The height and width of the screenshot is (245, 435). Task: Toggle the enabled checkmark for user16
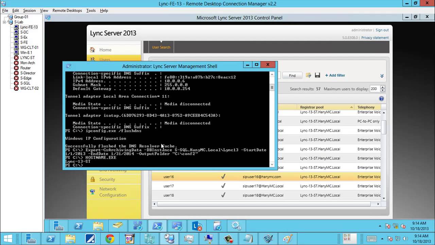(x=223, y=177)
